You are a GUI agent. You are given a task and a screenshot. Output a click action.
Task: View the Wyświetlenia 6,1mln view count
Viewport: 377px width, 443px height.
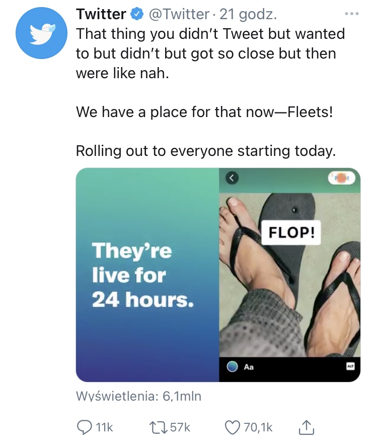pos(138,397)
